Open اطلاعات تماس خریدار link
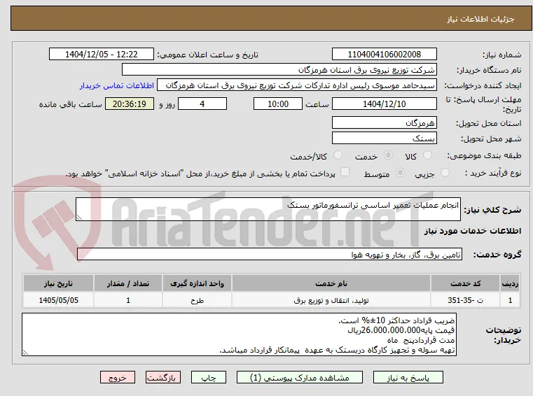This screenshot has height=396, width=533. 117,85
